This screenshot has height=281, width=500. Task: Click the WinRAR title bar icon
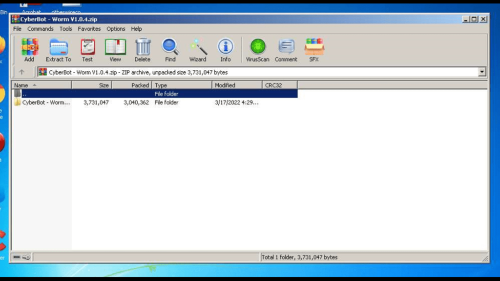(15, 19)
